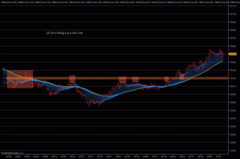Click the 130.90 price axis label
This screenshot has height=159, width=240.
tap(232, 22)
